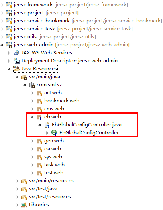The image size is (163, 210).
Task: Expand the task.web package node
Action: (x=32, y=165)
